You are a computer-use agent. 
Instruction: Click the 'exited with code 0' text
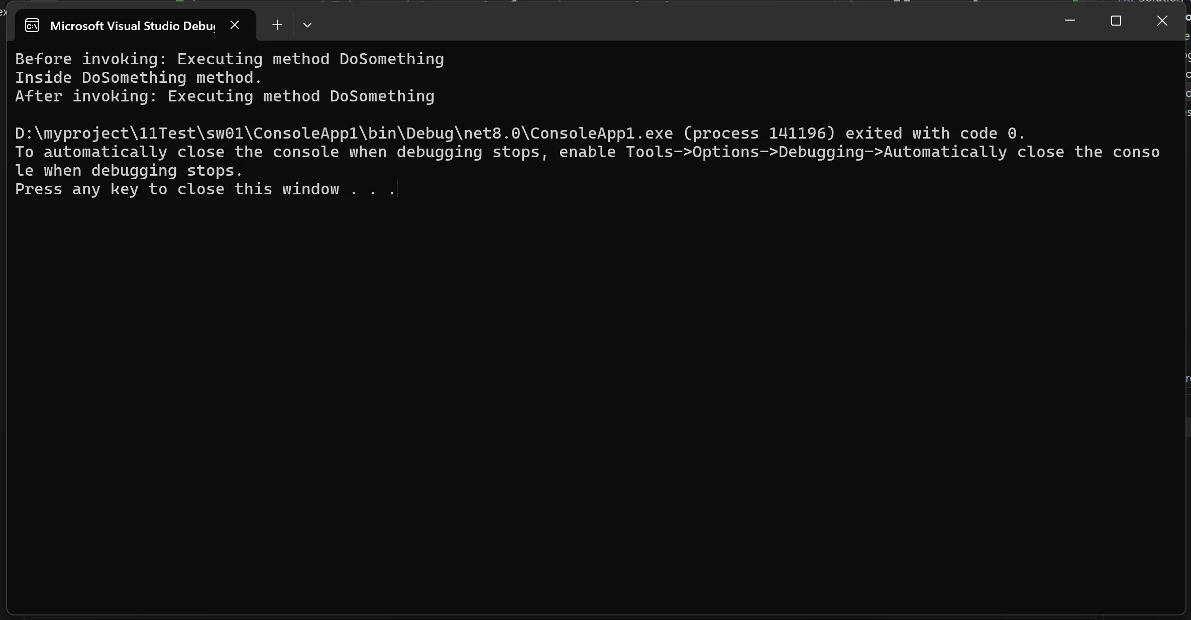[x=935, y=134]
